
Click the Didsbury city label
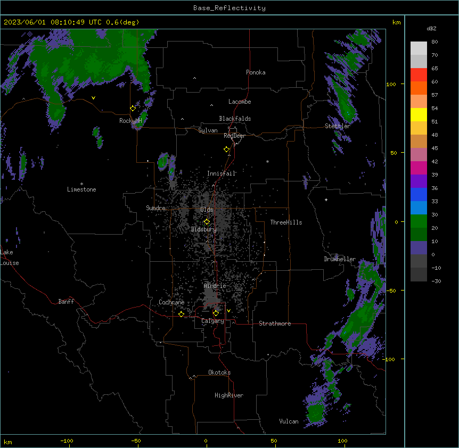[204, 229]
